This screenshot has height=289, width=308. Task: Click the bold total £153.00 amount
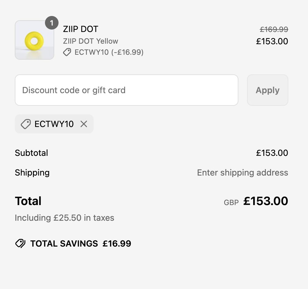pos(265,201)
